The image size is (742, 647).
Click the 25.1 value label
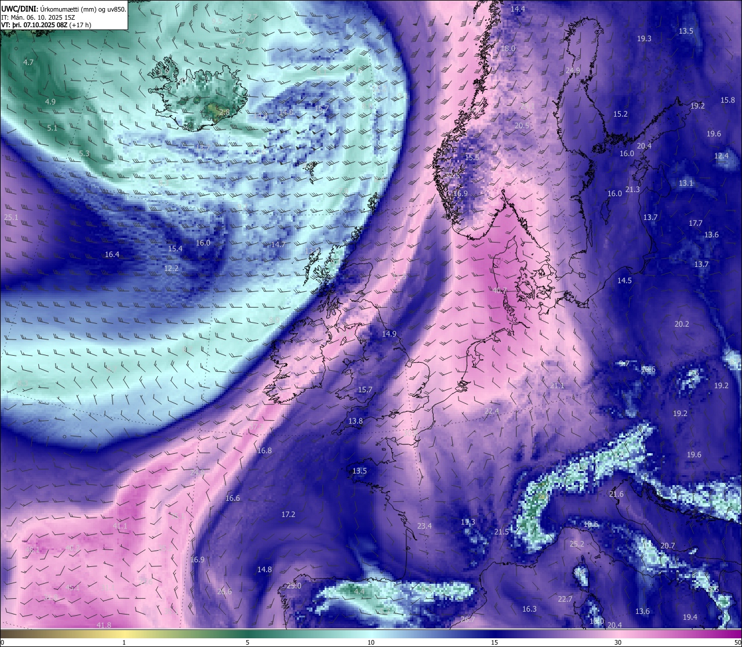tap(11, 218)
